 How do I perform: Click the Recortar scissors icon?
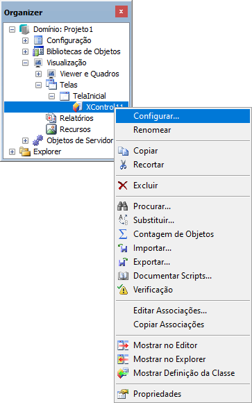(123, 165)
